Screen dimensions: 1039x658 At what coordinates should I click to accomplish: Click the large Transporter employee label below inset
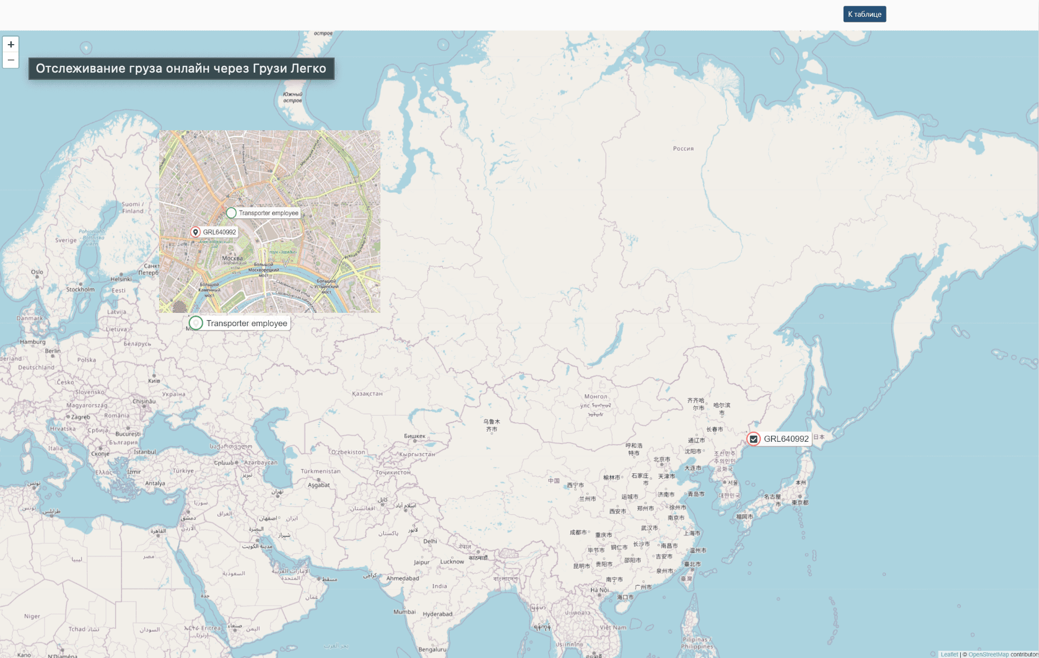(246, 323)
